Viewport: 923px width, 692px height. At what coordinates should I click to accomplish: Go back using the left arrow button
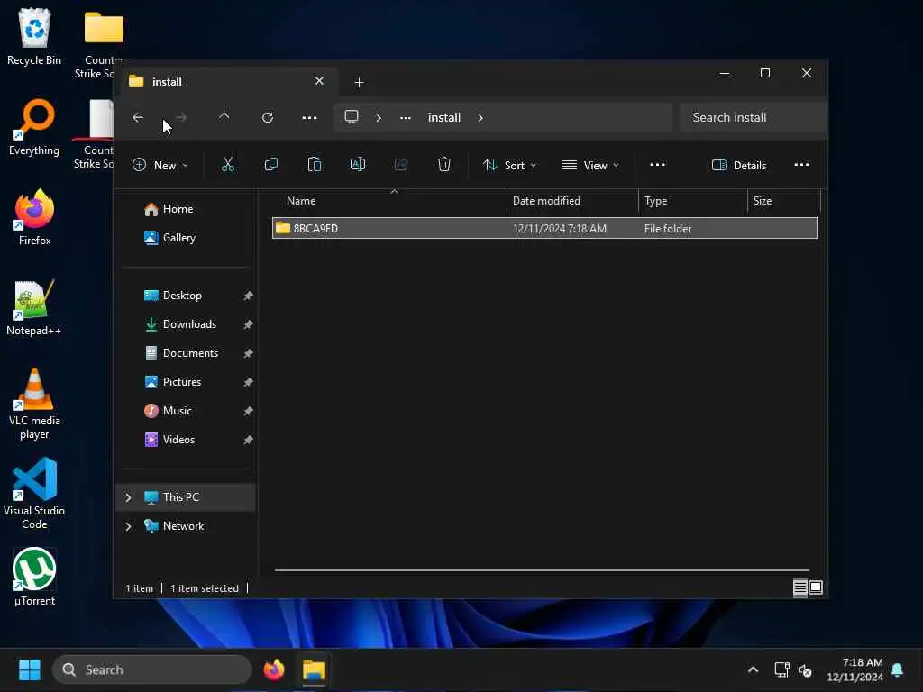(138, 118)
